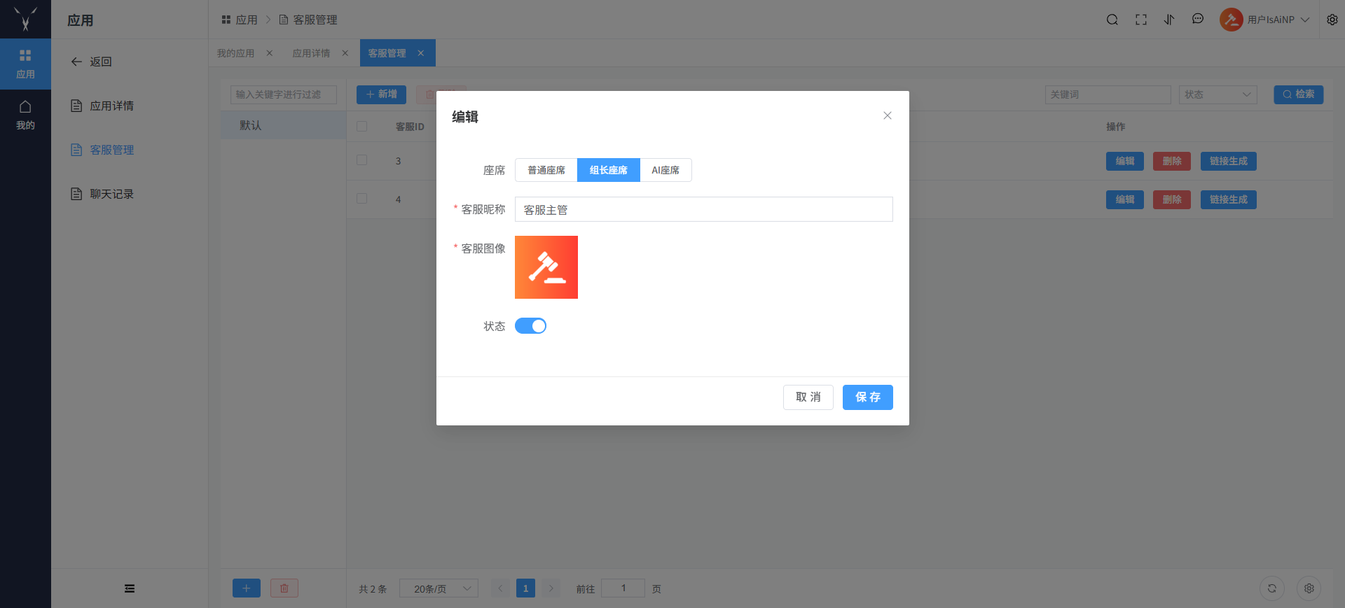Viewport: 1345px width, 608px height.
Task: Select the 普通座席 seat option
Action: click(546, 170)
